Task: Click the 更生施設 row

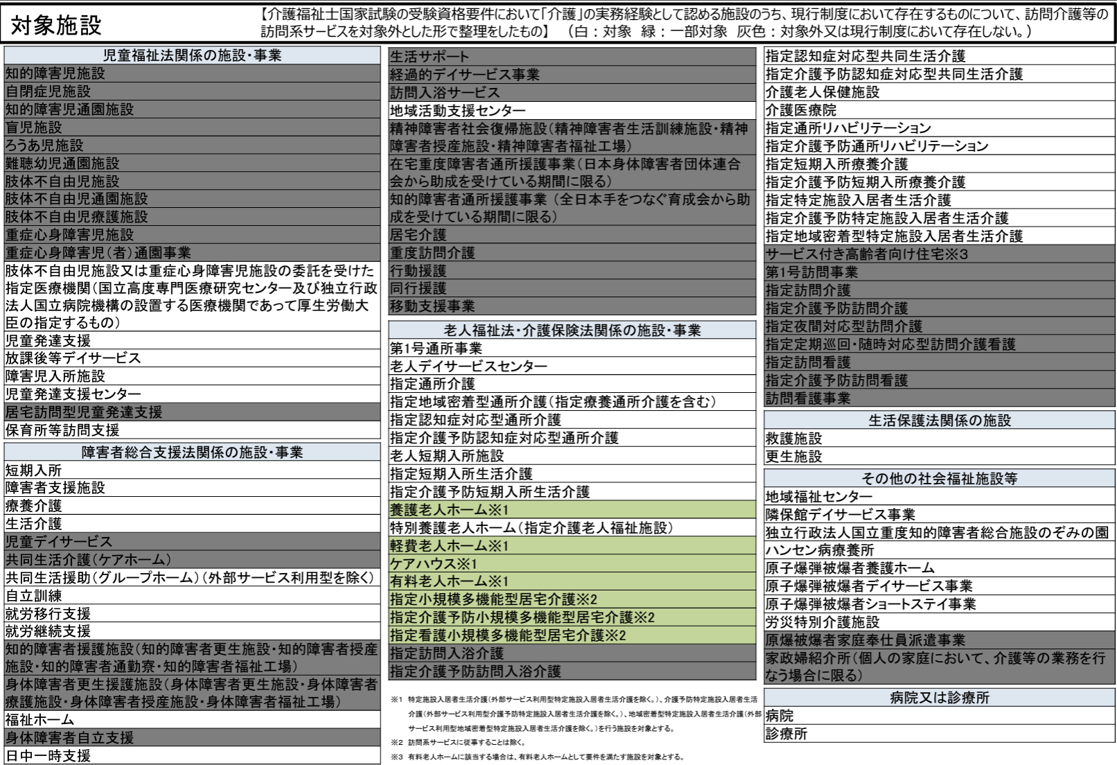Action: pos(940,457)
